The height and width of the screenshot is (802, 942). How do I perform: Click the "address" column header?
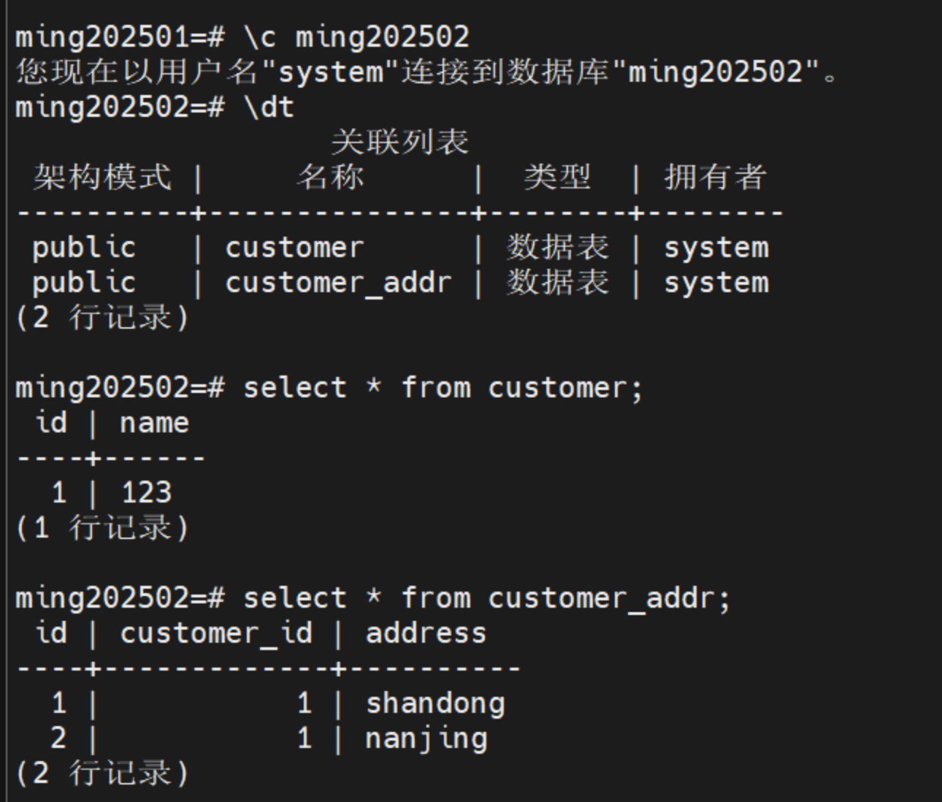click(426, 633)
